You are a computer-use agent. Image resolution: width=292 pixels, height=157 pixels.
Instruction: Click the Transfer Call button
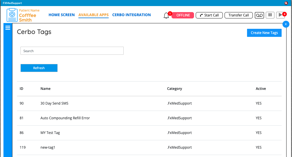(x=239, y=15)
